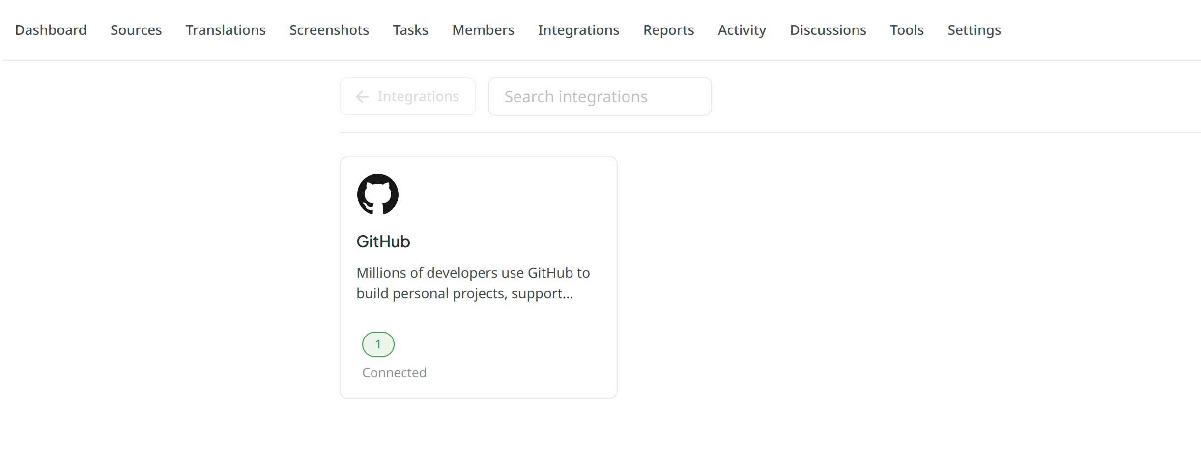Click the green badge showing 1
This screenshot has height=450, width=1201.
[378, 344]
